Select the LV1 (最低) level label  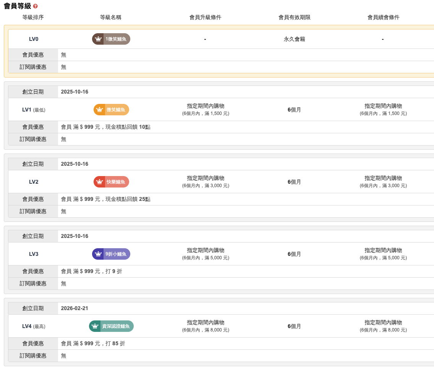point(34,110)
